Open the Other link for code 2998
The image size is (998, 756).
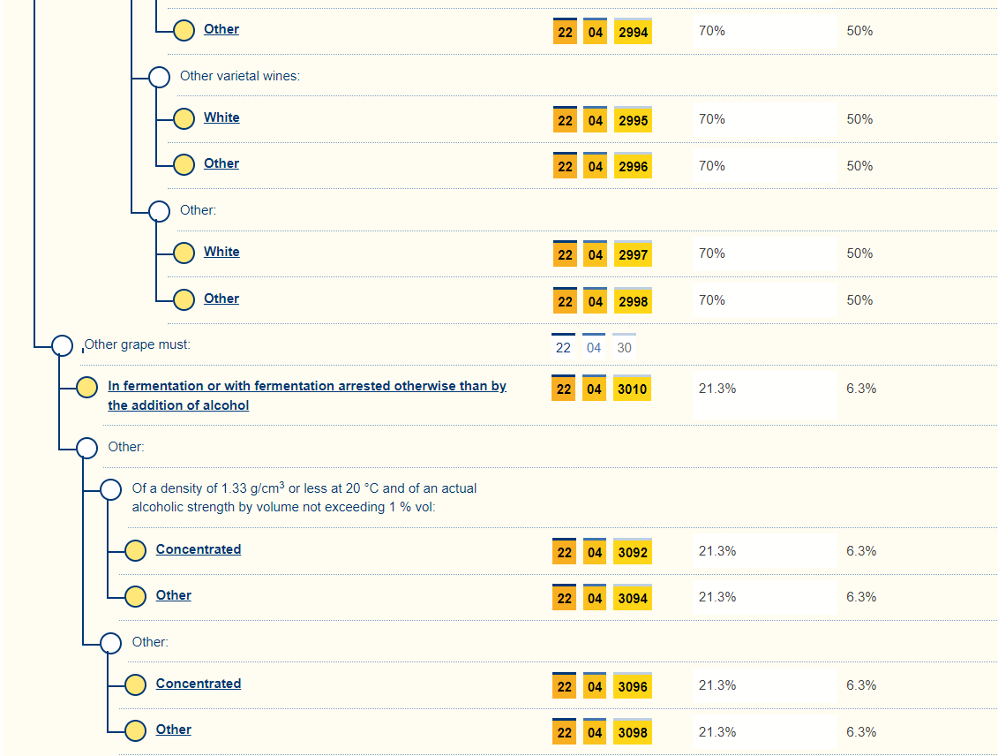pos(221,299)
